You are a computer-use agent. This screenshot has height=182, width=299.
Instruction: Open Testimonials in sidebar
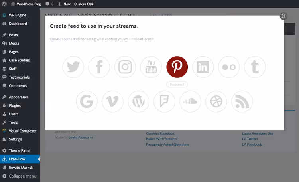pyautogui.click(x=20, y=77)
